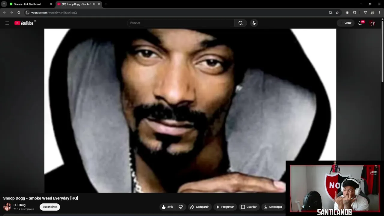Click the Preguntar button

pyautogui.click(x=225, y=207)
